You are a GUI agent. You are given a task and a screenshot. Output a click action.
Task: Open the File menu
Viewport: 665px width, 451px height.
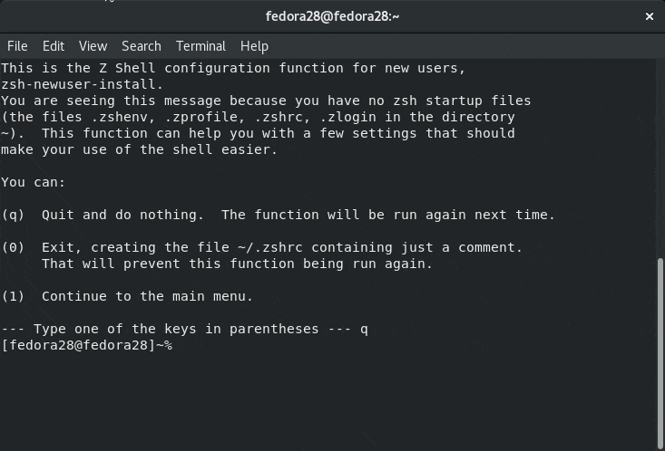pos(17,46)
